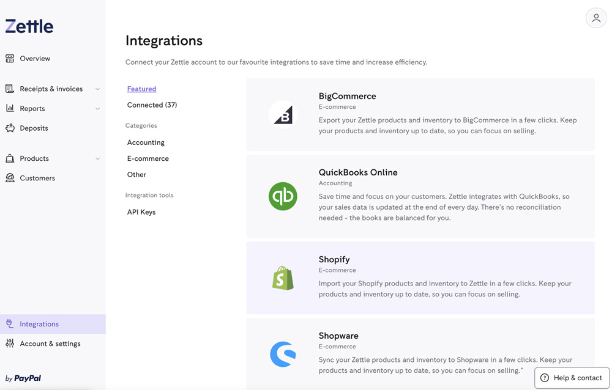The height and width of the screenshot is (390, 612).
Task: Open Account & settings in sidebar
Action: tap(50, 344)
